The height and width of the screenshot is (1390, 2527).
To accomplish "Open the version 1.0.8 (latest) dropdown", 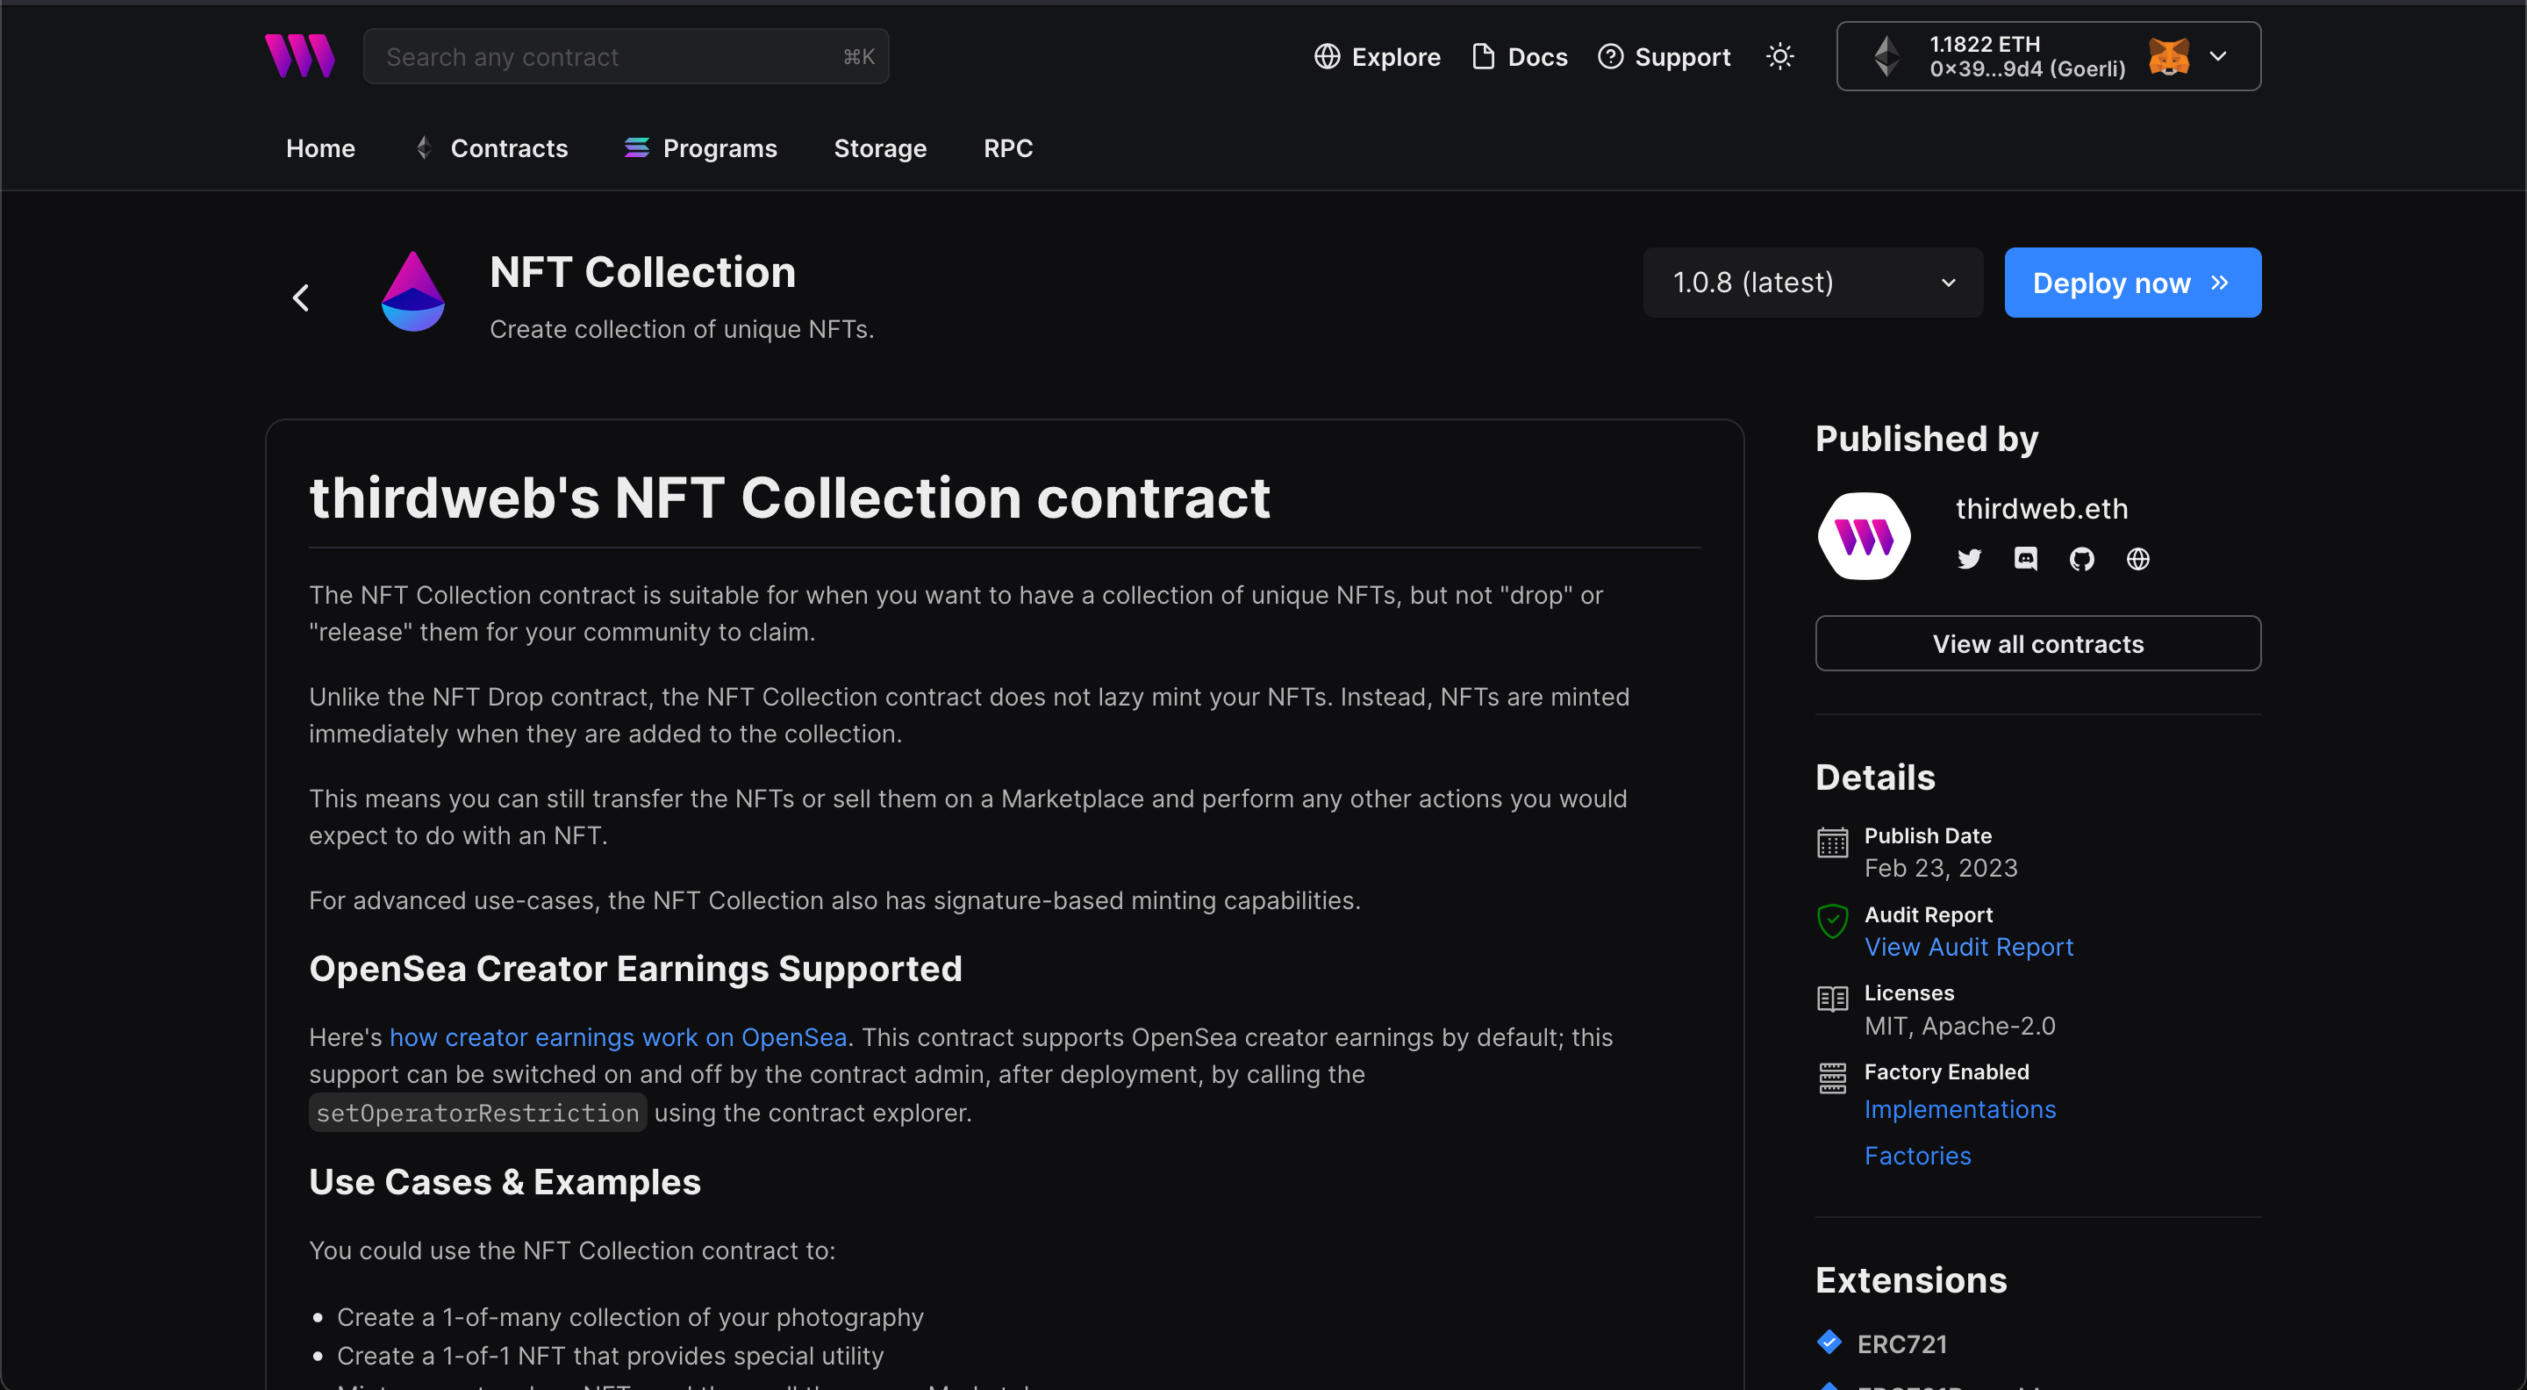I will pyautogui.click(x=1812, y=283).
